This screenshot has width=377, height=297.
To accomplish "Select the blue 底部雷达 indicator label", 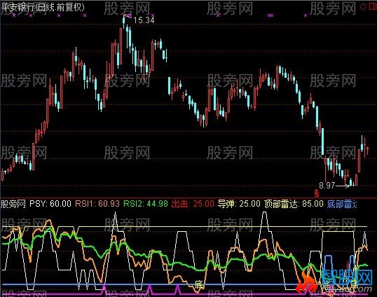I will 342,204.
